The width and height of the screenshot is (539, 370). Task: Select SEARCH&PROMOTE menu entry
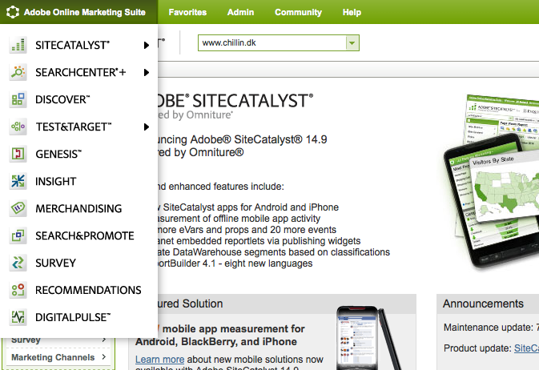click(78, 235)
